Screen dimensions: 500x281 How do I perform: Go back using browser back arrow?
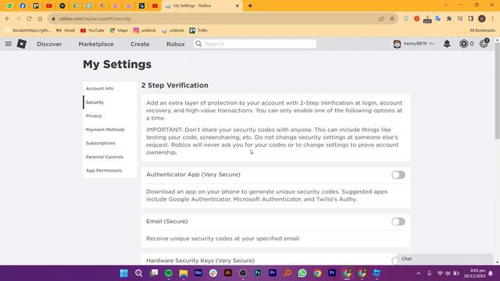click(x=7, y=19)
